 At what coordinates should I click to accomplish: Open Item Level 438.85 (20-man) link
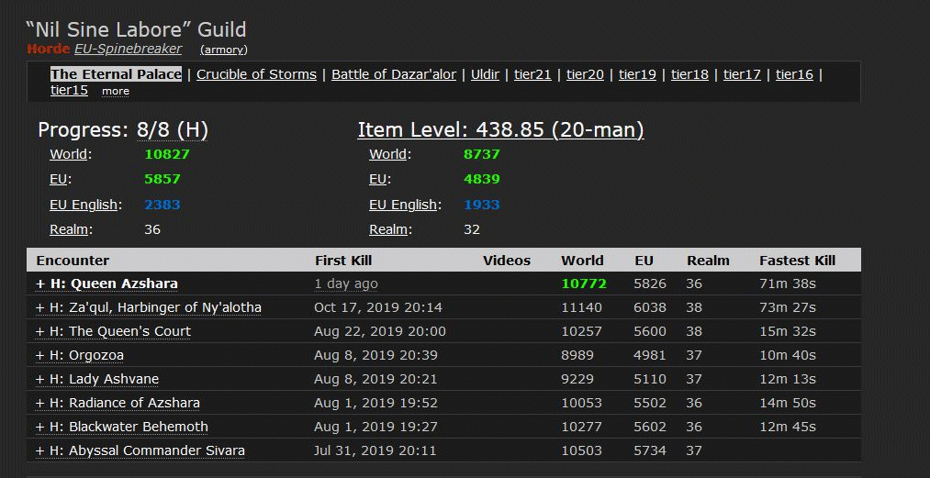500,130
